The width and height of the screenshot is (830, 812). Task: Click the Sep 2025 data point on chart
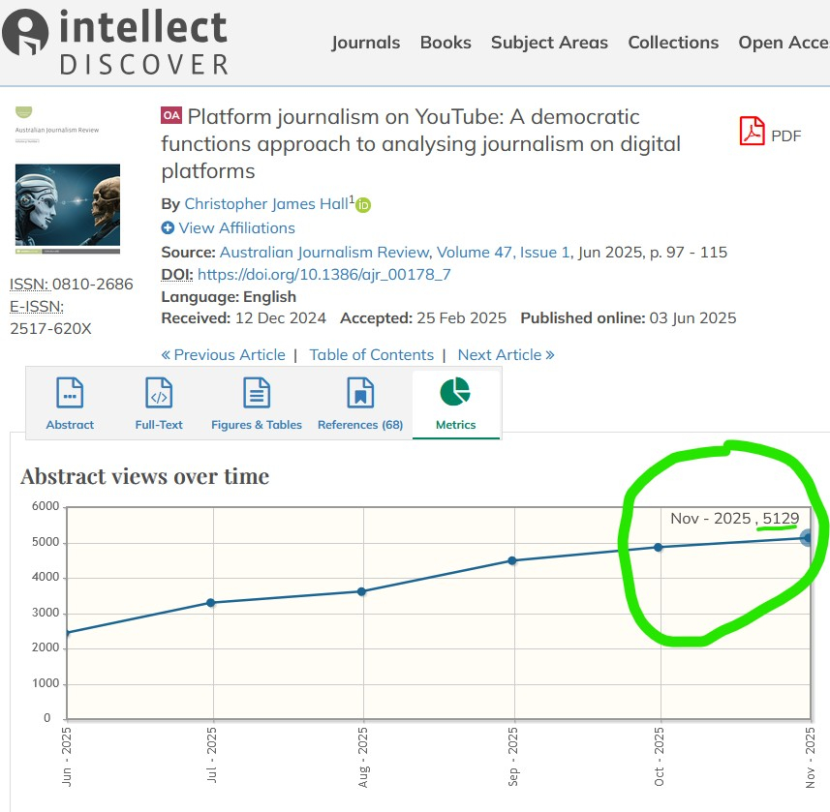tap(512, 560)
